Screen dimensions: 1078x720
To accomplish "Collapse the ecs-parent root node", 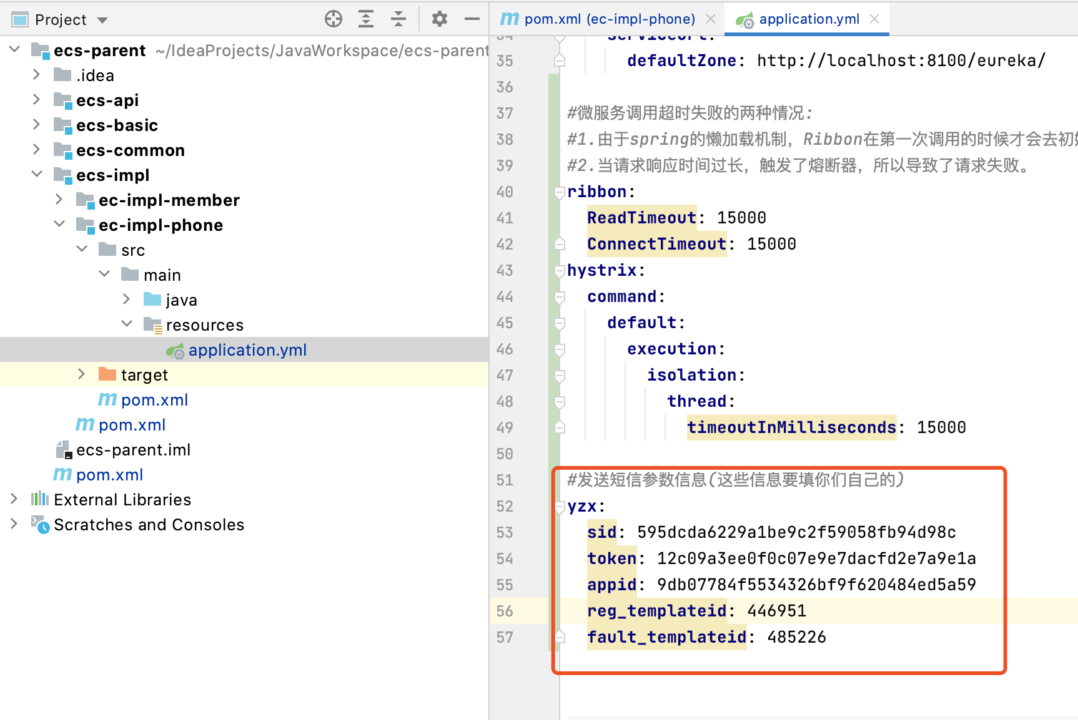I will [x=14, y=49].
